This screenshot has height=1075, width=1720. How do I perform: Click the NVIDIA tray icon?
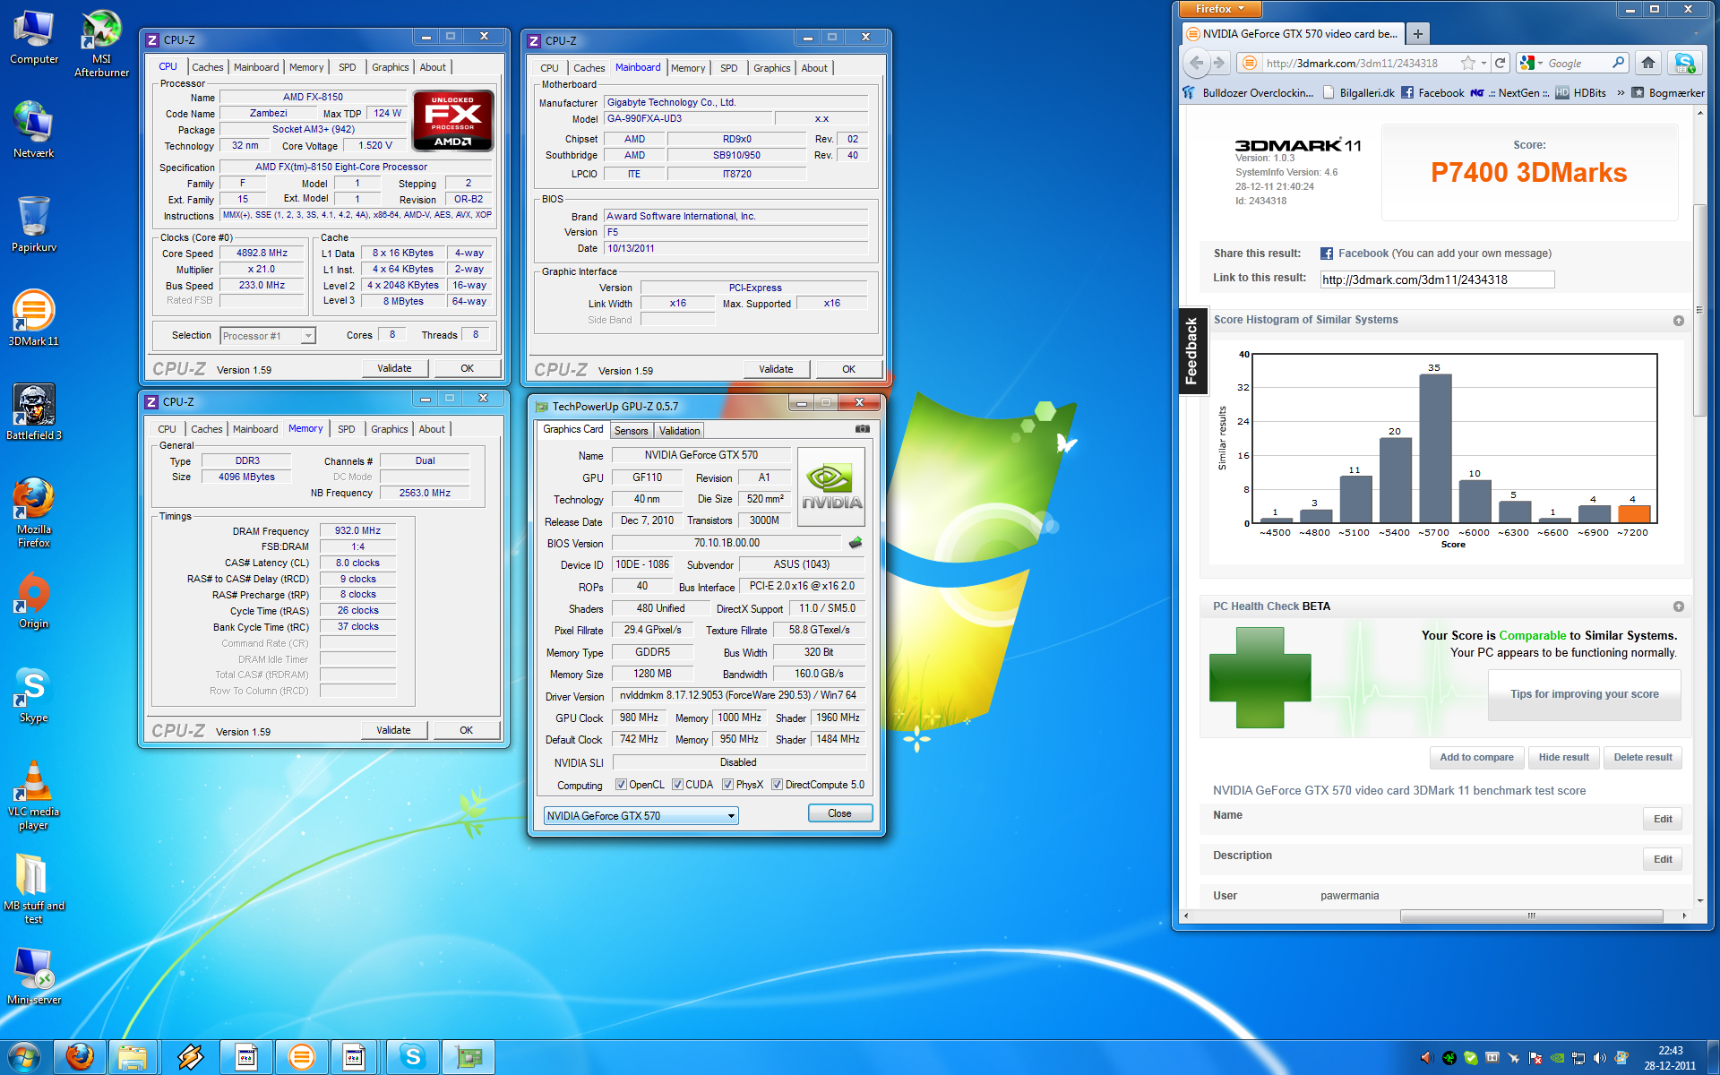[x=1558, y=1058]
